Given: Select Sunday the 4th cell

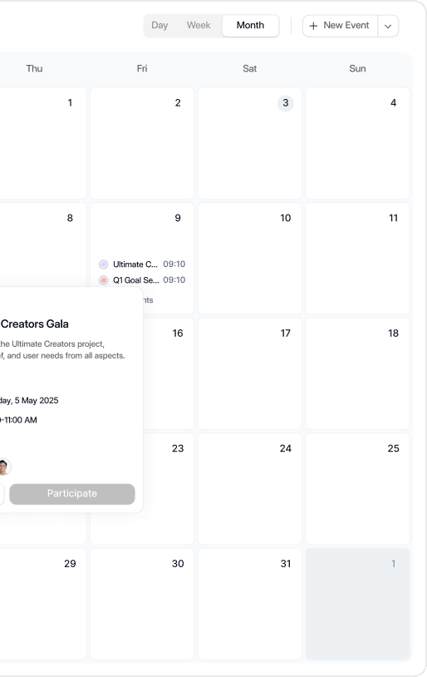Looking at the screenshot, I should coord(357,143).
